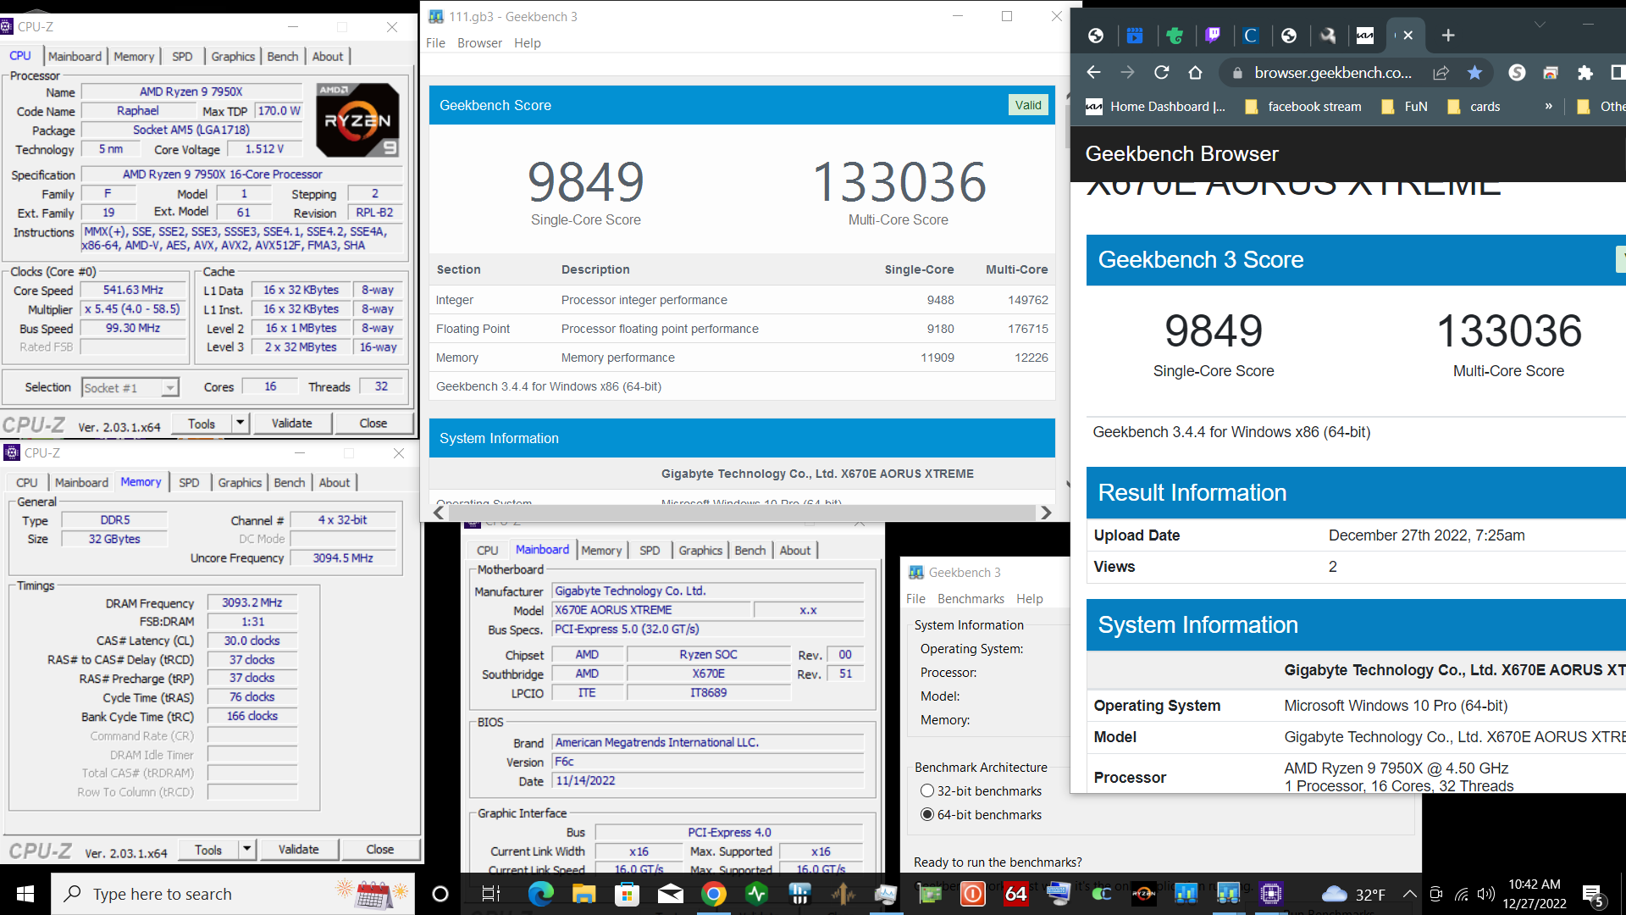Open the Socket #1 selection dropdown
Image resolution: width=1626 pixels, height=915 pixels.
tap(130, 387)
